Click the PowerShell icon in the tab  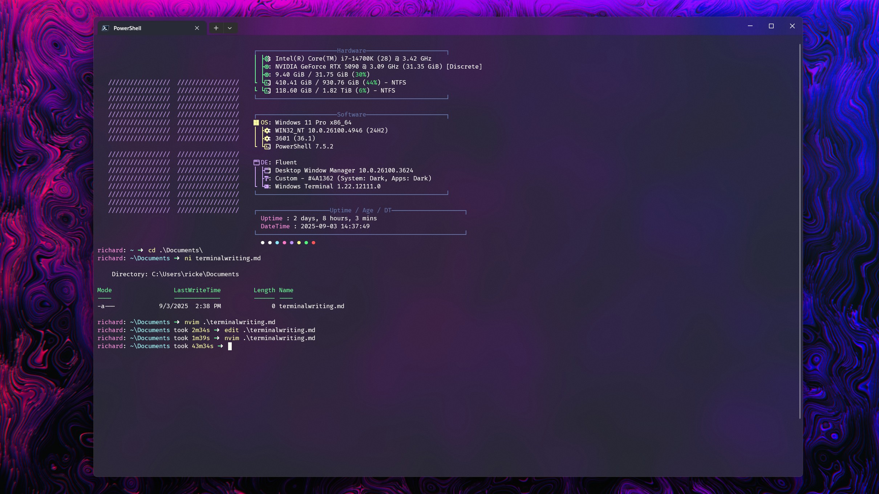point(105,28)
